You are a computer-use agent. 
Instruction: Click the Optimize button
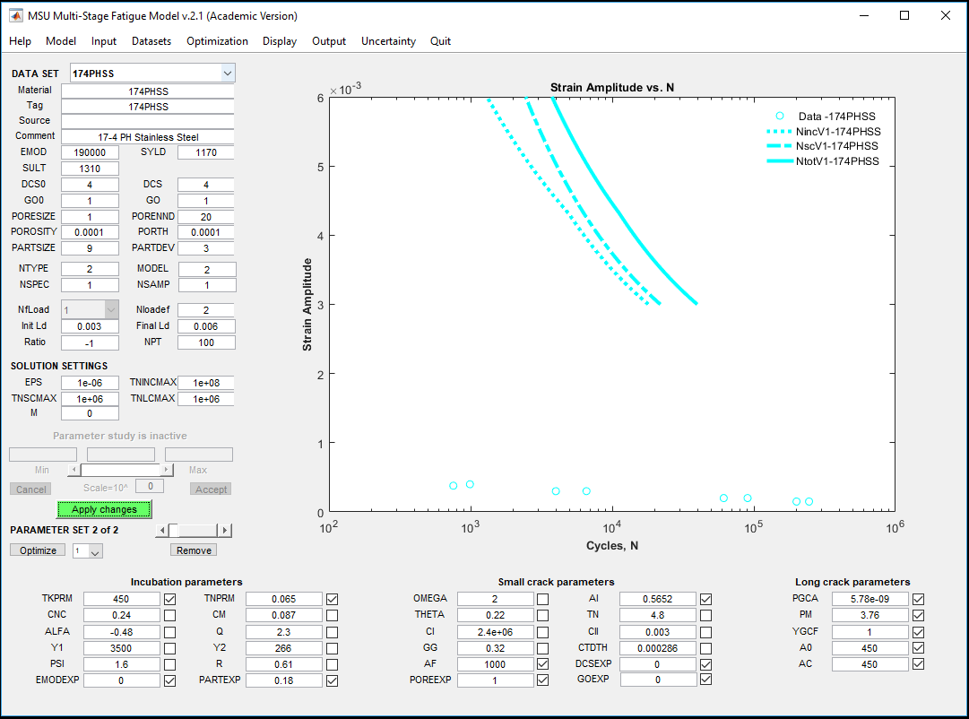click(x=38, y=550)
